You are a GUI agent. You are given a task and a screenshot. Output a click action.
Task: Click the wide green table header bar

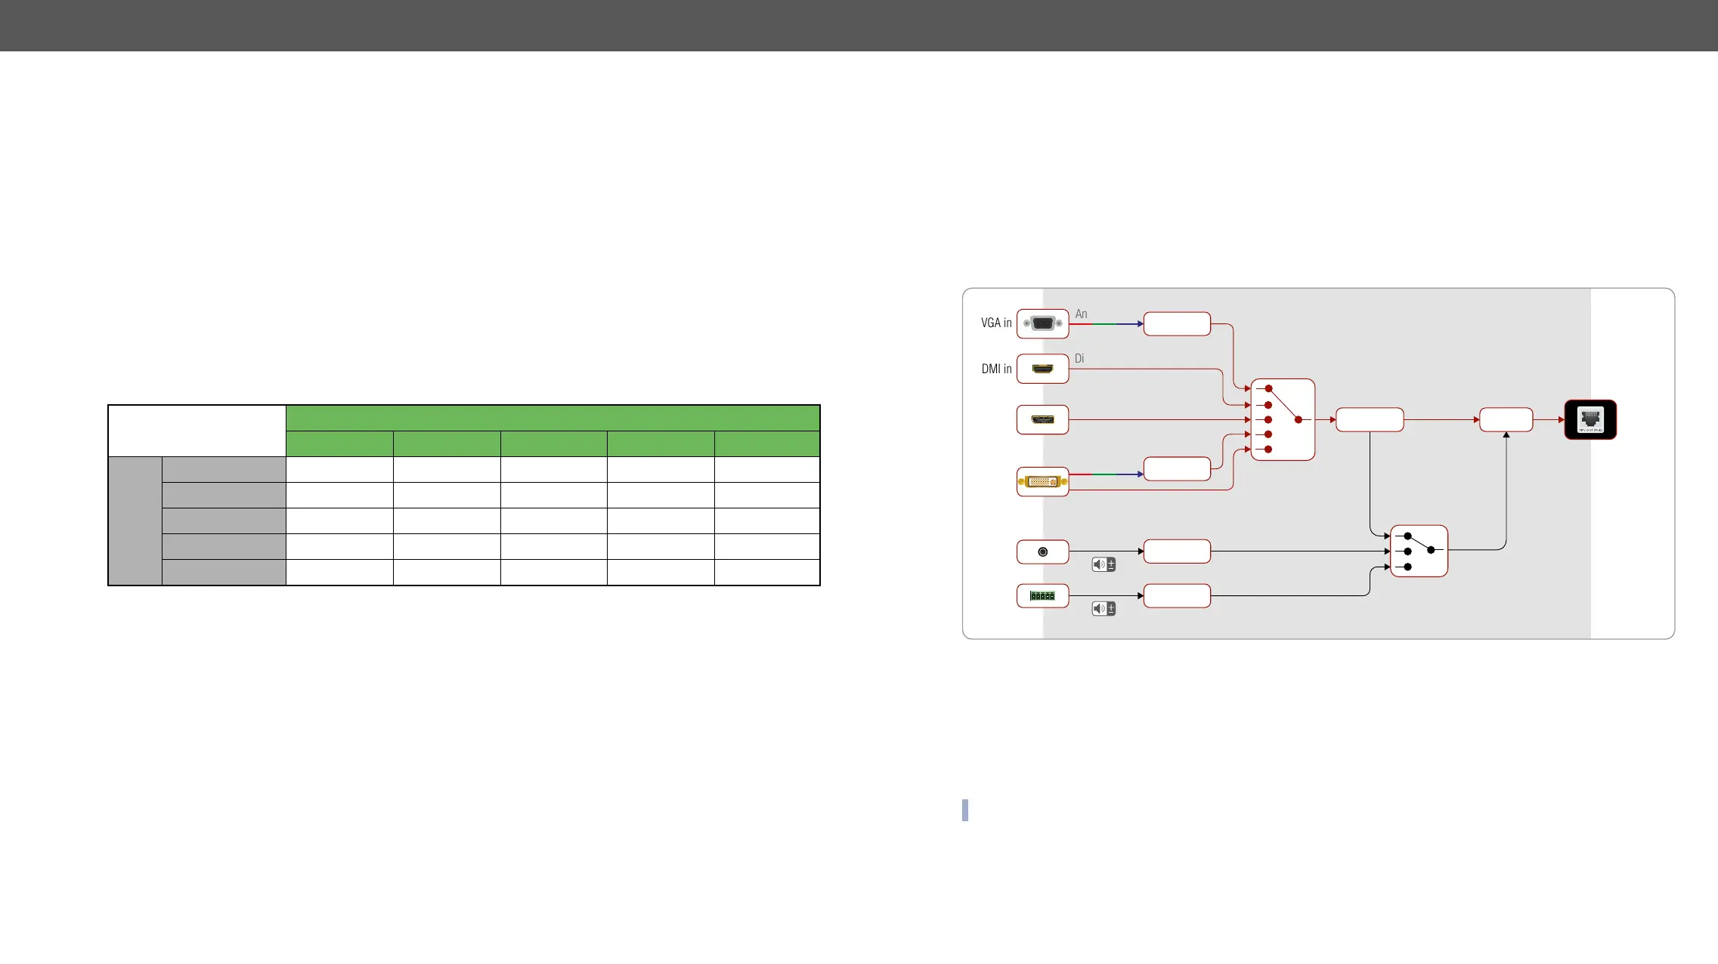(553, 418)
